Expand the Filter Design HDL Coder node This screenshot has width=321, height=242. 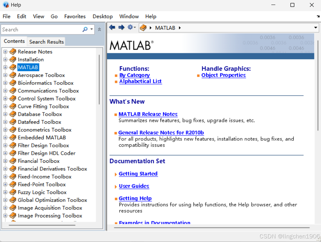pos(5,153)
